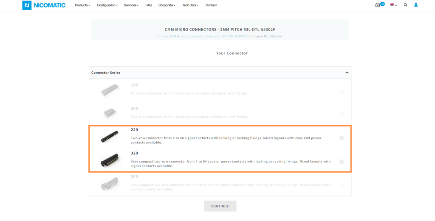Click the CMM Micro connectors breadcrumb link
The image size is (435, 221).
207,36
